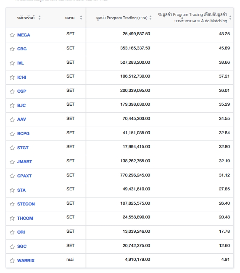Open the AAV symbol link
Screen dimensions: 240x273
click(21, 119)
